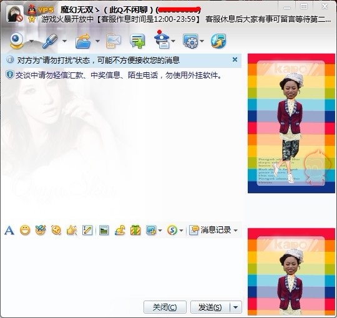Open the remote desktop application icon

190,41
